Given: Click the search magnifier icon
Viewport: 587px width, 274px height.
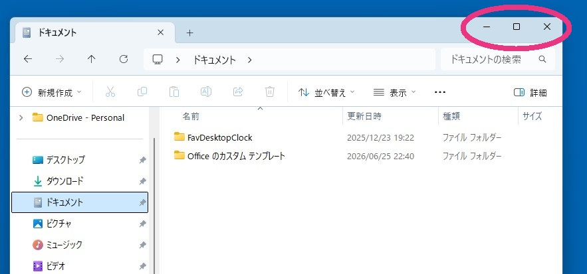Looking at the screenshot, I should 542,59.
